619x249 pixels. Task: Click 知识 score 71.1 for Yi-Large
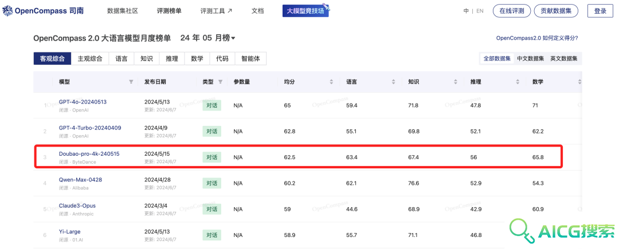point(413,235)
